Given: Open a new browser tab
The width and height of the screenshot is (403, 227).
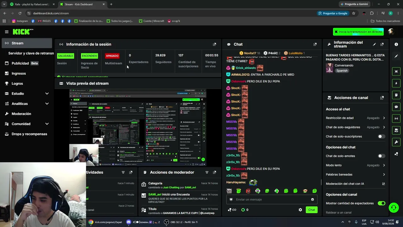Looking at the screenshot, I should [x=111, y=4].
